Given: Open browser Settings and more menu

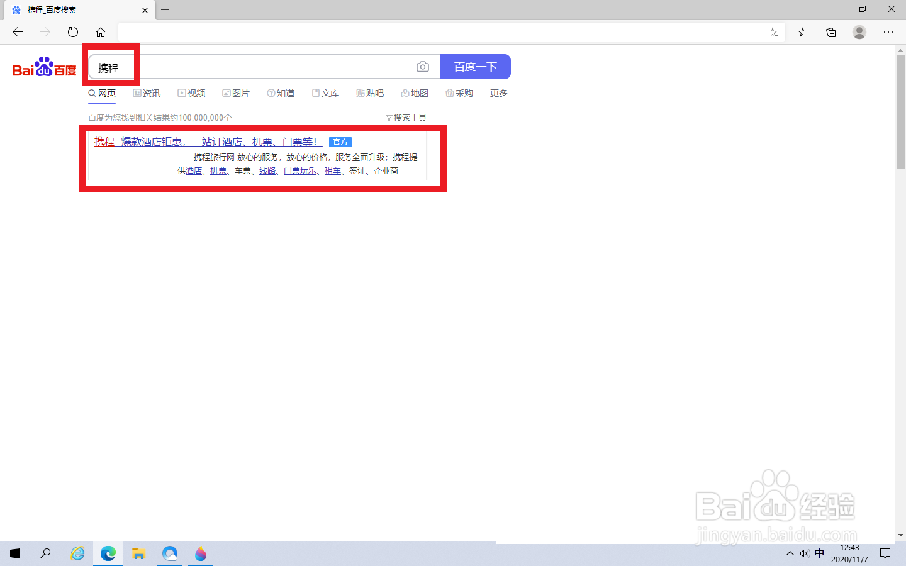Looking at the screenshot, I should [x=888, y=32].
